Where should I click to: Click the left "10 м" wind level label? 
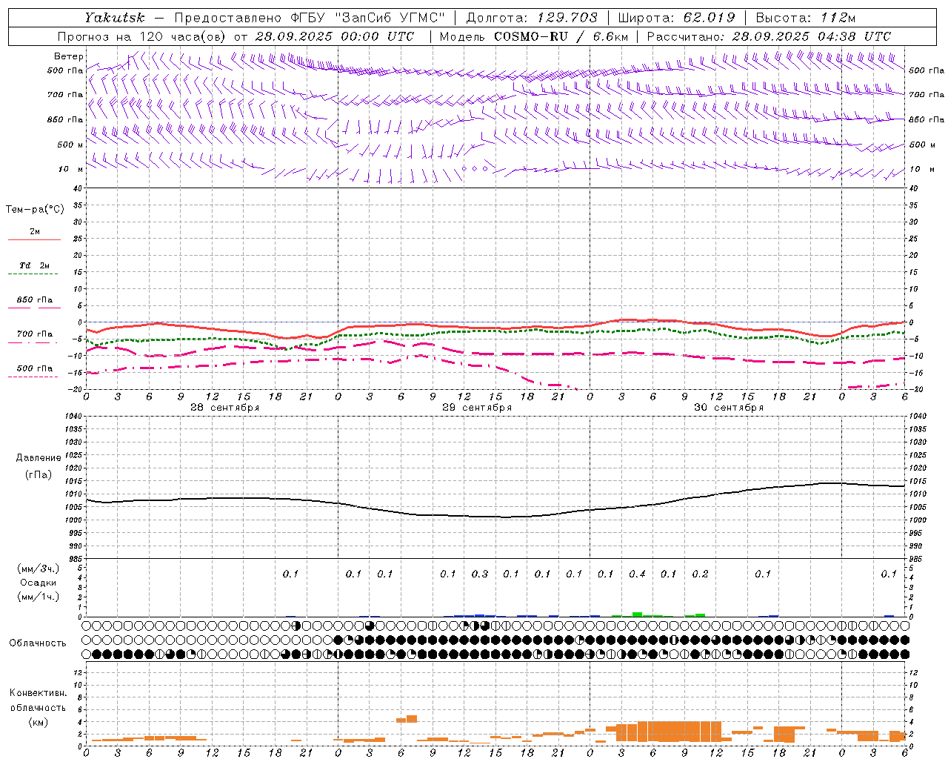coord(71,170)
